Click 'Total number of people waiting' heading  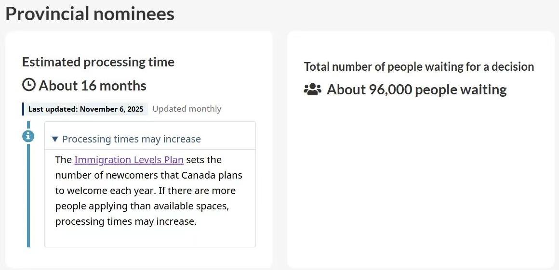pyautogui.click(x=419, y=66)
